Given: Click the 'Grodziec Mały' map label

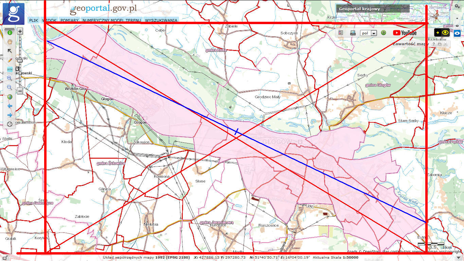Looking at the screenshot, I should click(268, 97).
